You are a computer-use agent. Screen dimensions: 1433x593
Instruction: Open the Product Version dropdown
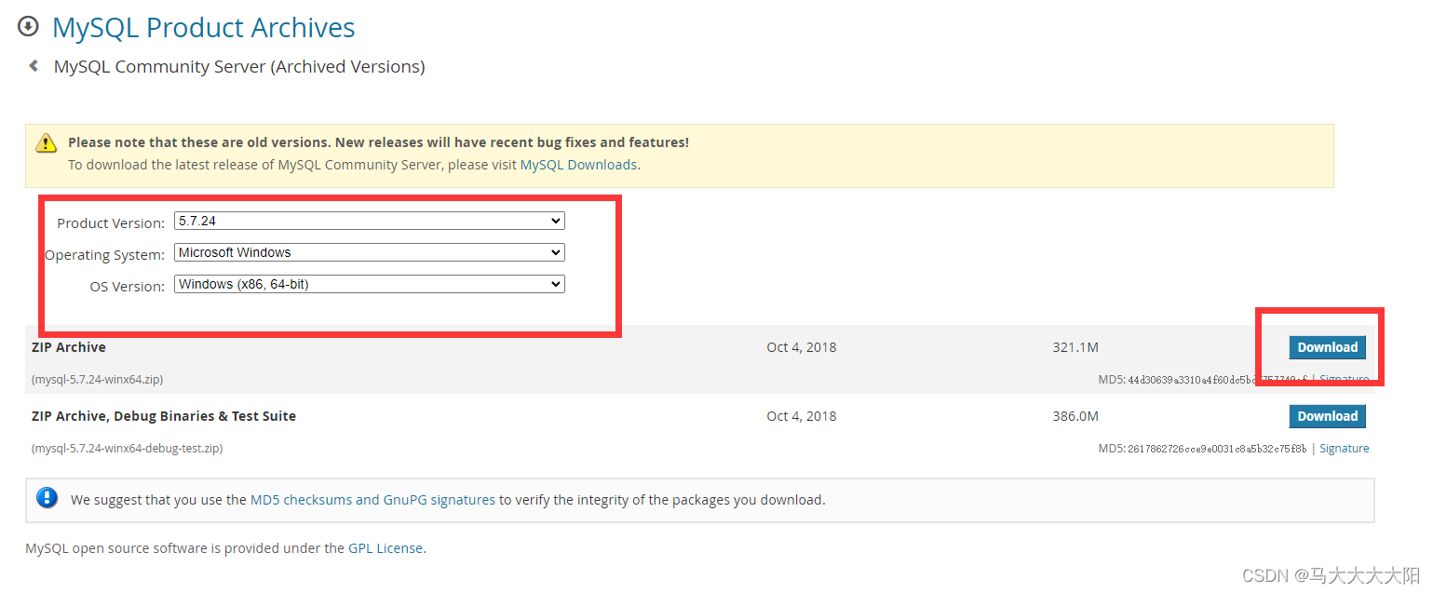pos(370,222)
